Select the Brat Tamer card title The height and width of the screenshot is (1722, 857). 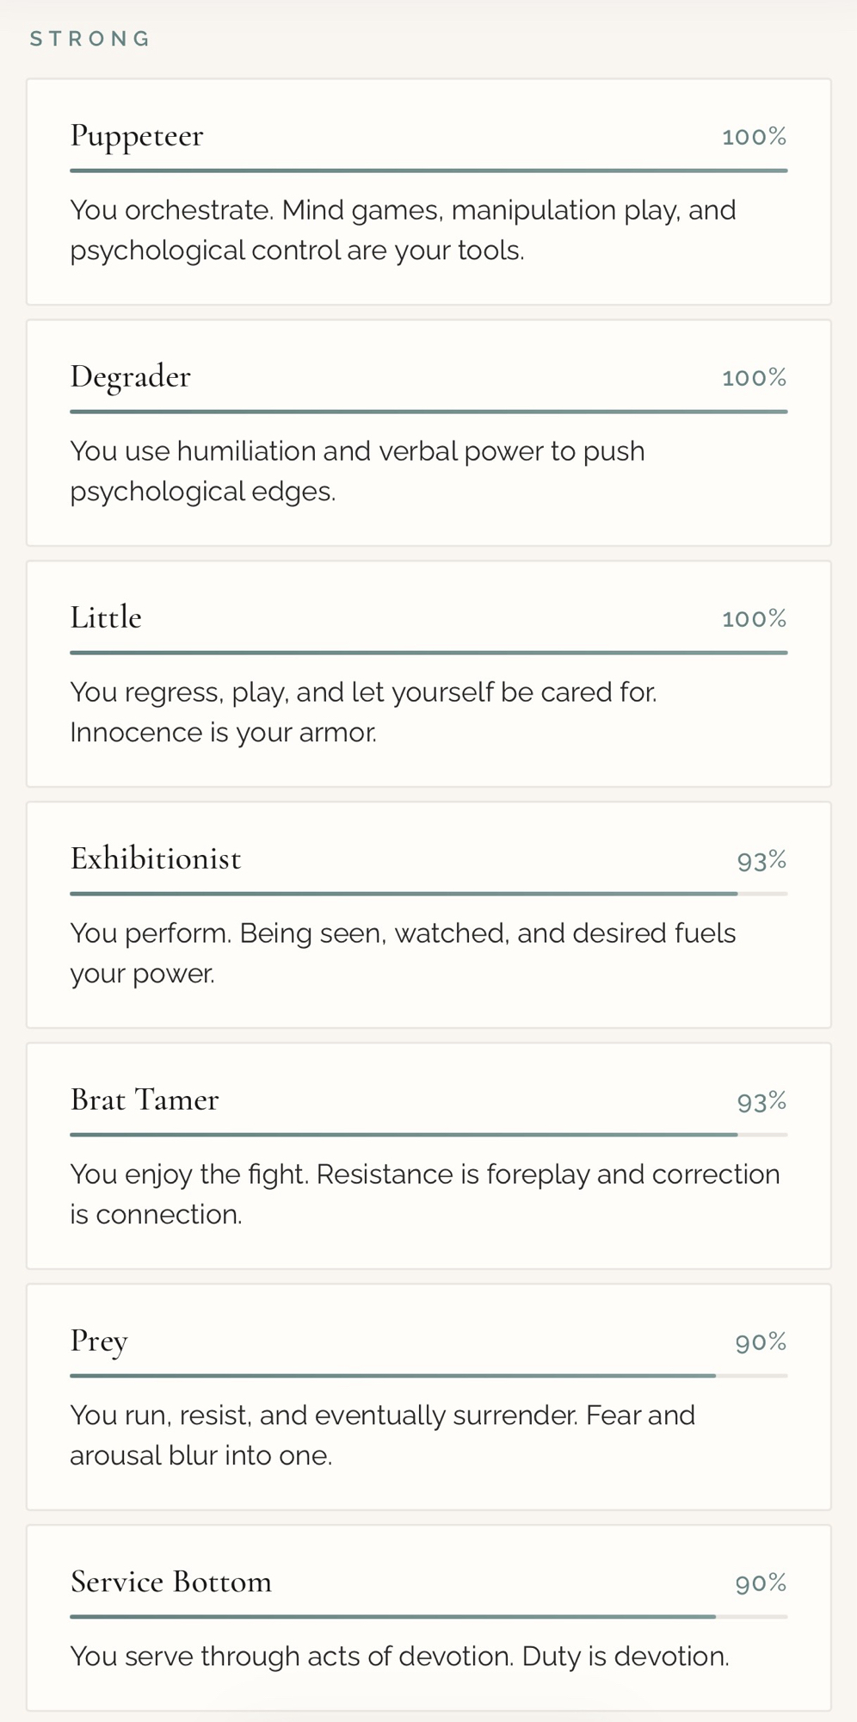(145, 1100)
